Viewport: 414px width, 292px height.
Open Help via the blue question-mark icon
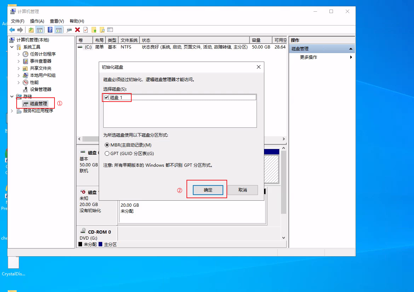tap(50, 30)
